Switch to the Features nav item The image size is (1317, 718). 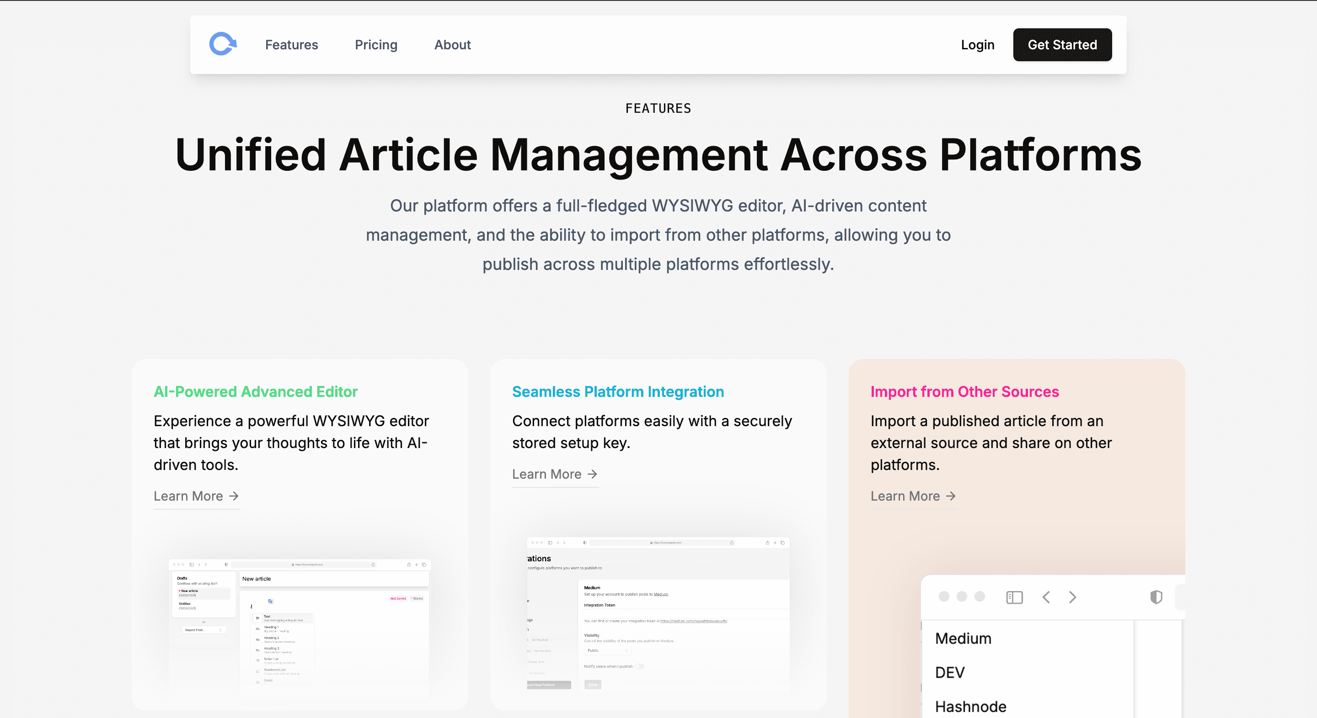[x=291, y=44]
